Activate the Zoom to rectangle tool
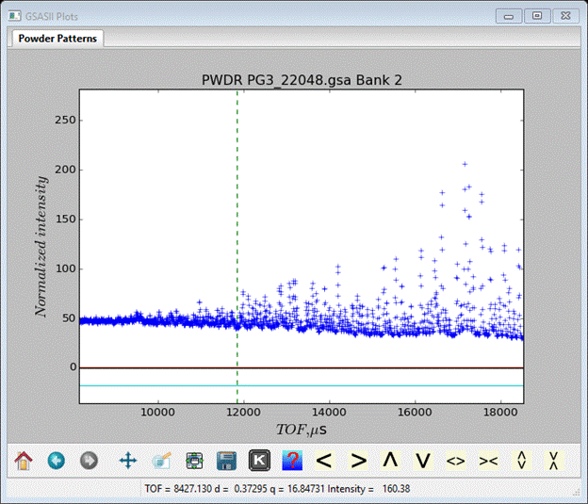The width and height of the screenshot is (588, 504). 161,461
